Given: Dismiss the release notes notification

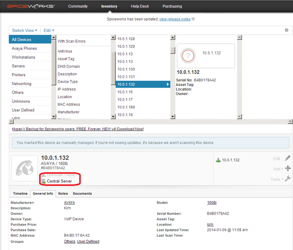Looking at the screenshot, I should tap(193, 19).
